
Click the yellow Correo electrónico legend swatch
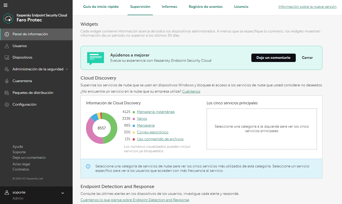pyautogui.click(x=134, y=132)
